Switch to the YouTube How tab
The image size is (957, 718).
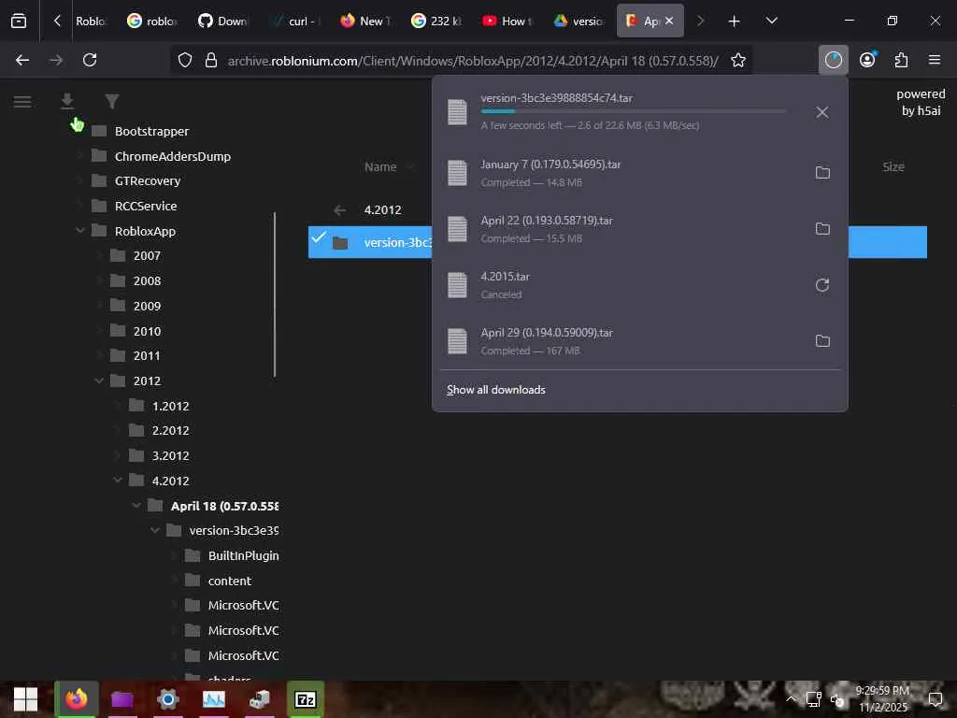(x=507, y=22)
